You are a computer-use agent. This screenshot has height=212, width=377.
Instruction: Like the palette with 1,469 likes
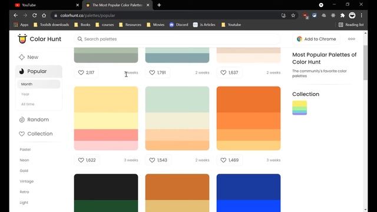tap(229, 160)
